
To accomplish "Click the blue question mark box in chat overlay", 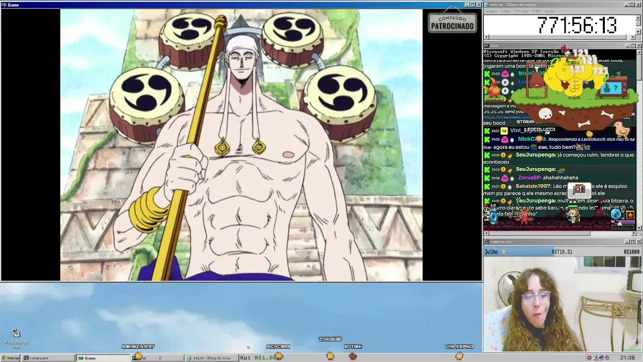I will pos(611,88).
